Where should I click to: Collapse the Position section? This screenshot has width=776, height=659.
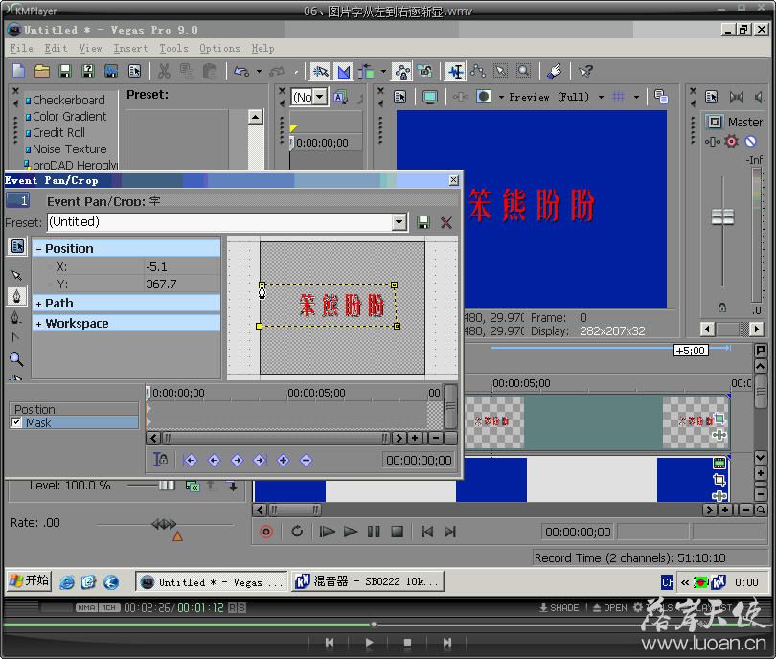(38, 249)
